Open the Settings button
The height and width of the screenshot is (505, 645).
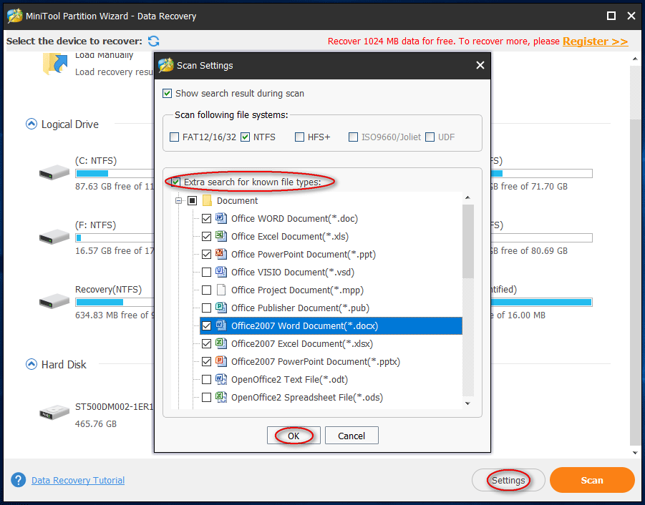coord(508,480)
